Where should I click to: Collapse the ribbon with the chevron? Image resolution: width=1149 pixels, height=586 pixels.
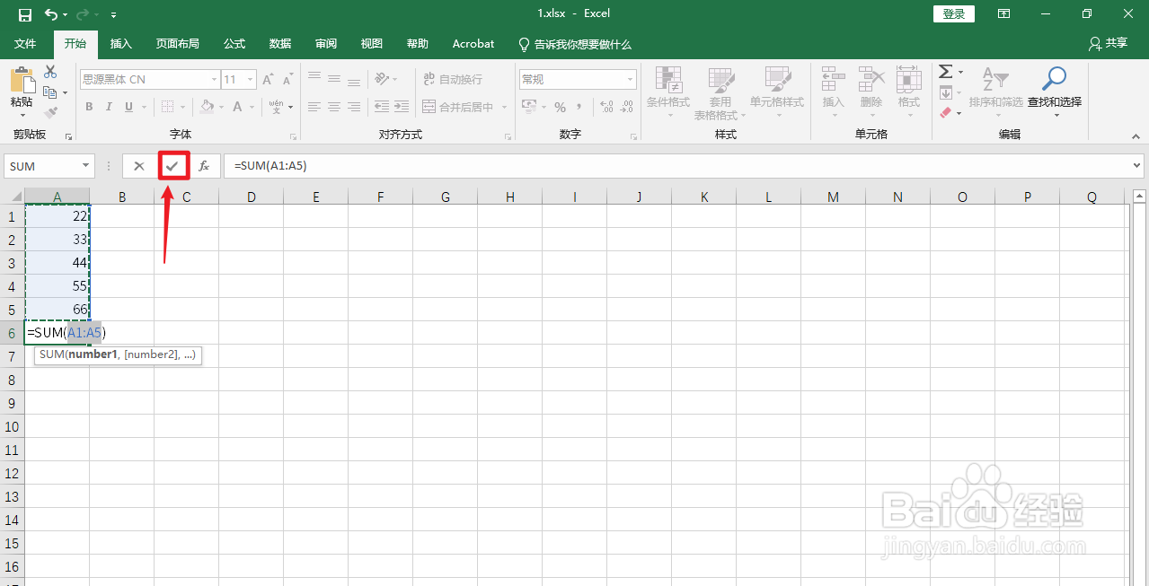tap(1136, 135)
